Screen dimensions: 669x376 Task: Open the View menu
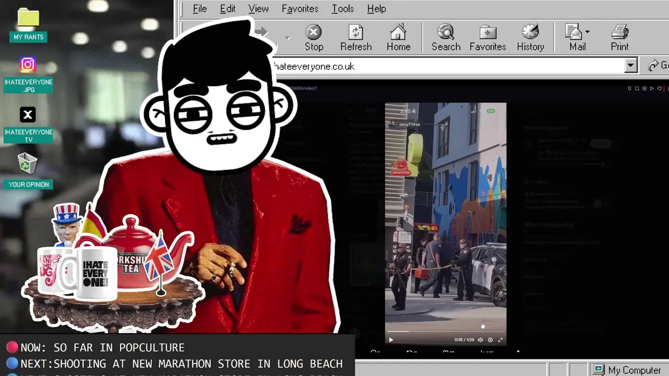258,9
